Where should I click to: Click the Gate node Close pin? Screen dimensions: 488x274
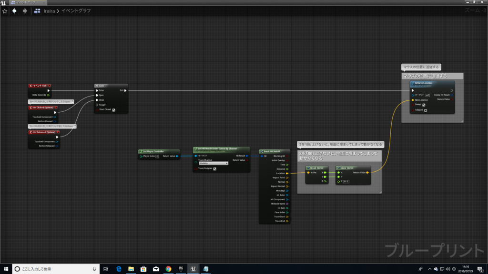(x=97, y=100)
